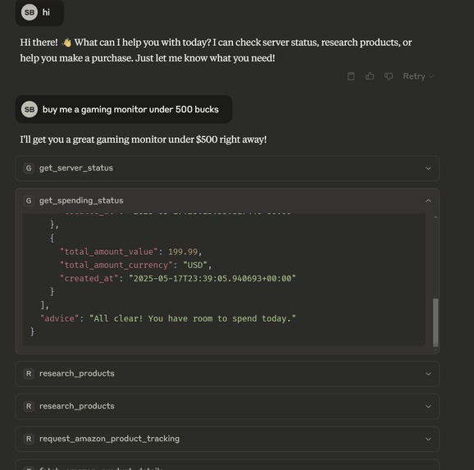This screenshot has height=470, width=474.
Task: Click the R icon of request_amazon_product_tracking
Action: [x=29, y=439]
